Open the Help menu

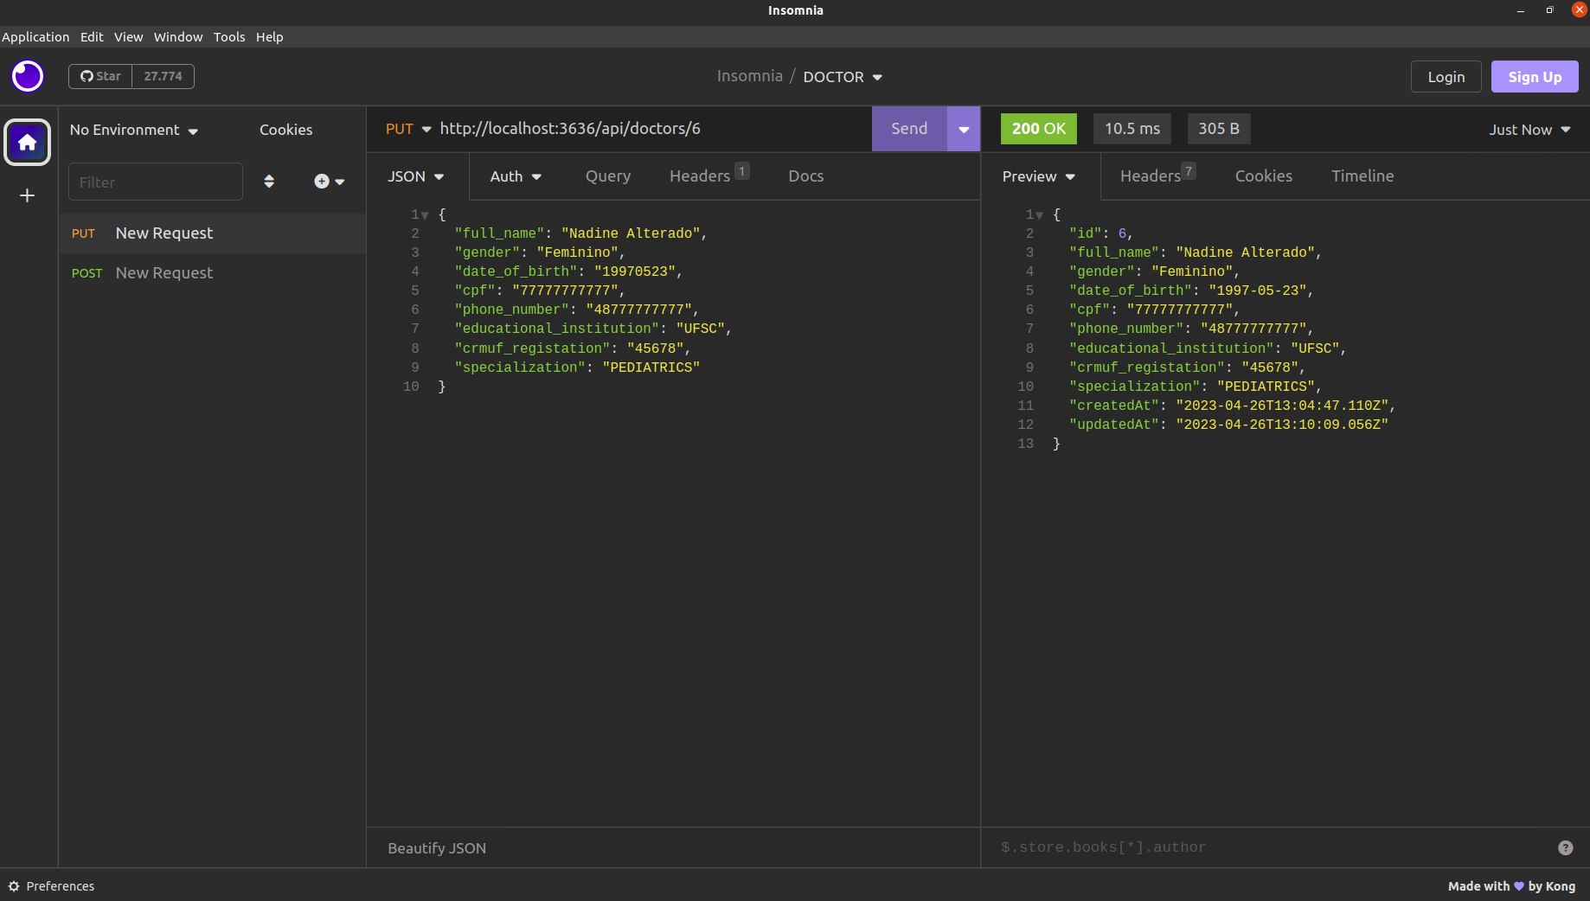coord(269,37)
